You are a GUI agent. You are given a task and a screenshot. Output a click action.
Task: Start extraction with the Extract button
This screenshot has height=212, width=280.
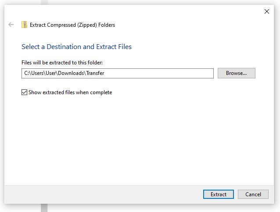point(219,194)
